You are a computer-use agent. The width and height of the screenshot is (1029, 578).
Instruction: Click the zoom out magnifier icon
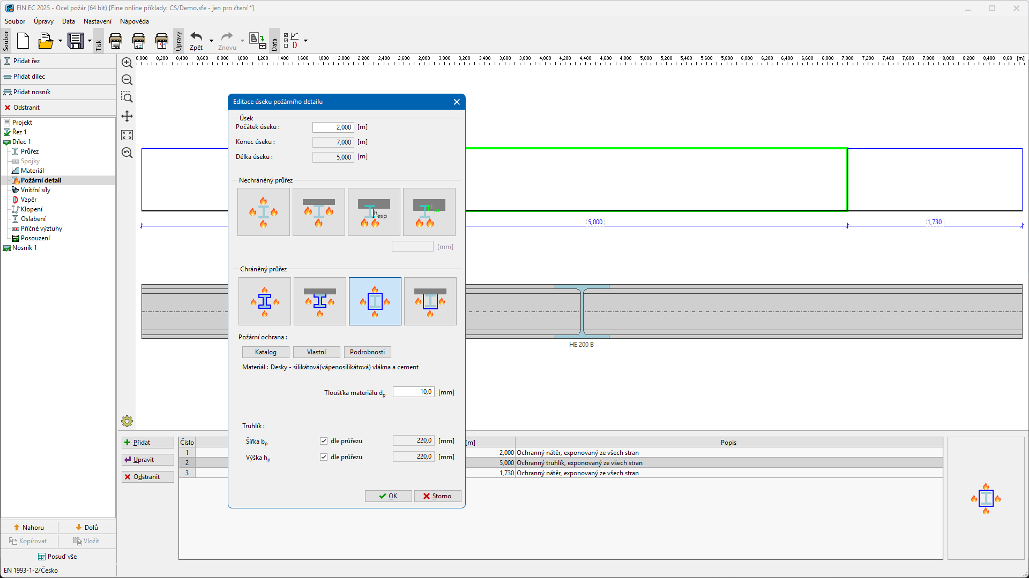click(127, 80)
